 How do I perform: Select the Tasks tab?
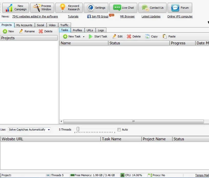(x=65, y=30)
